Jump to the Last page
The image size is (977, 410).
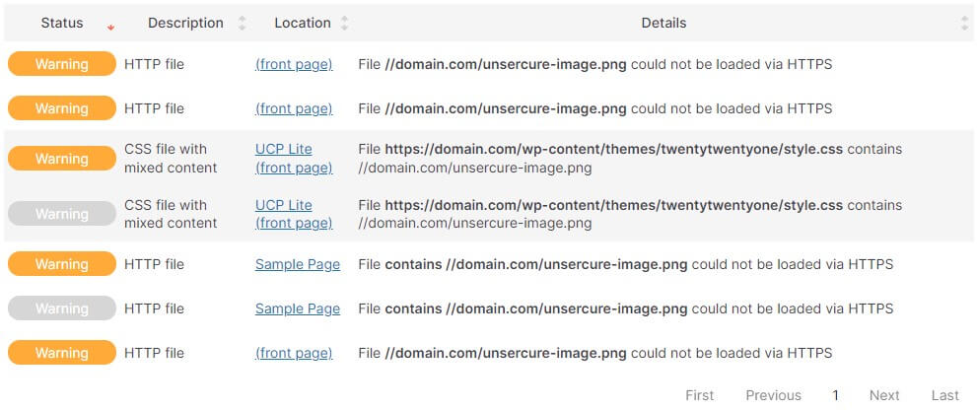(x=944, y=395)
